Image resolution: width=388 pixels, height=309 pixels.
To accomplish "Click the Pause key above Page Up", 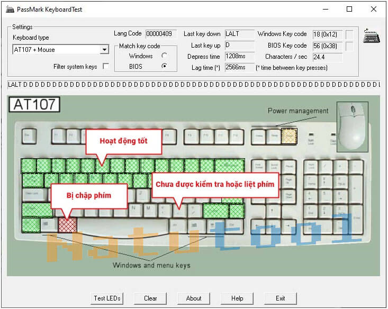I will click(x=289, y=166).
